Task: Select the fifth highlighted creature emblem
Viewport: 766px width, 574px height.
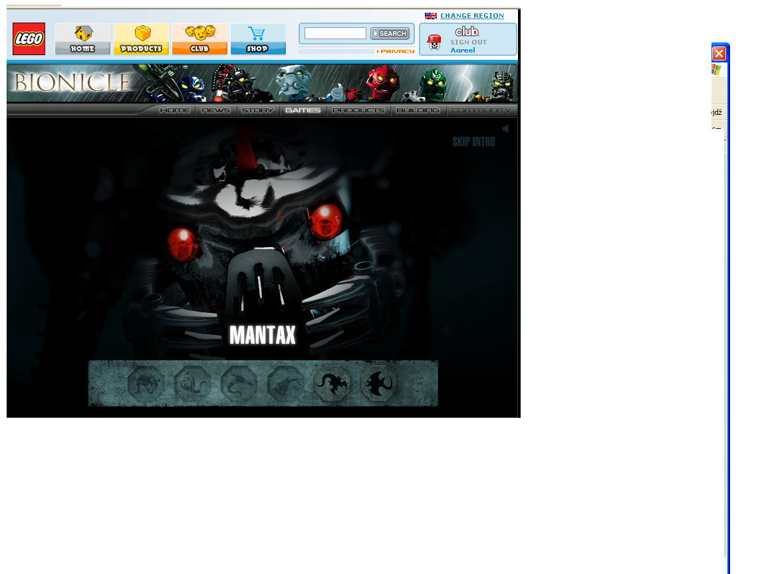Action: pyautogui.click(x=332, y=383)
